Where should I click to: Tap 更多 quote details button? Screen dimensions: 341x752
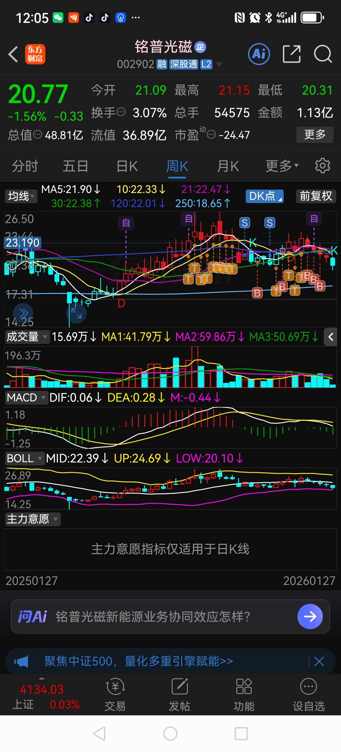(x=315, y=135)
